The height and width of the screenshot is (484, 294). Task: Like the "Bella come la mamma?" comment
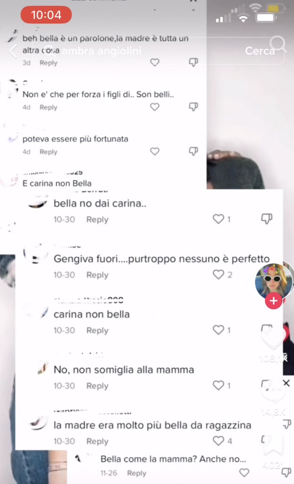click(244, 473)
